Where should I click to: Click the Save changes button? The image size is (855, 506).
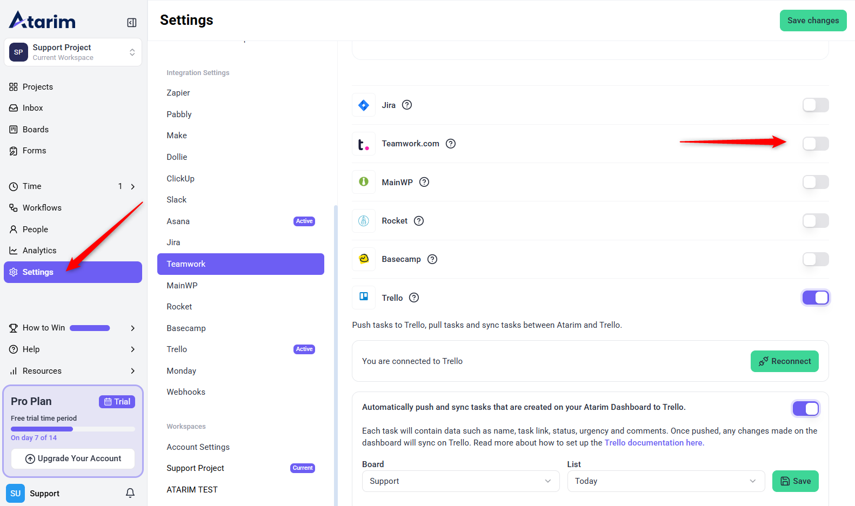tap(813, 21)
